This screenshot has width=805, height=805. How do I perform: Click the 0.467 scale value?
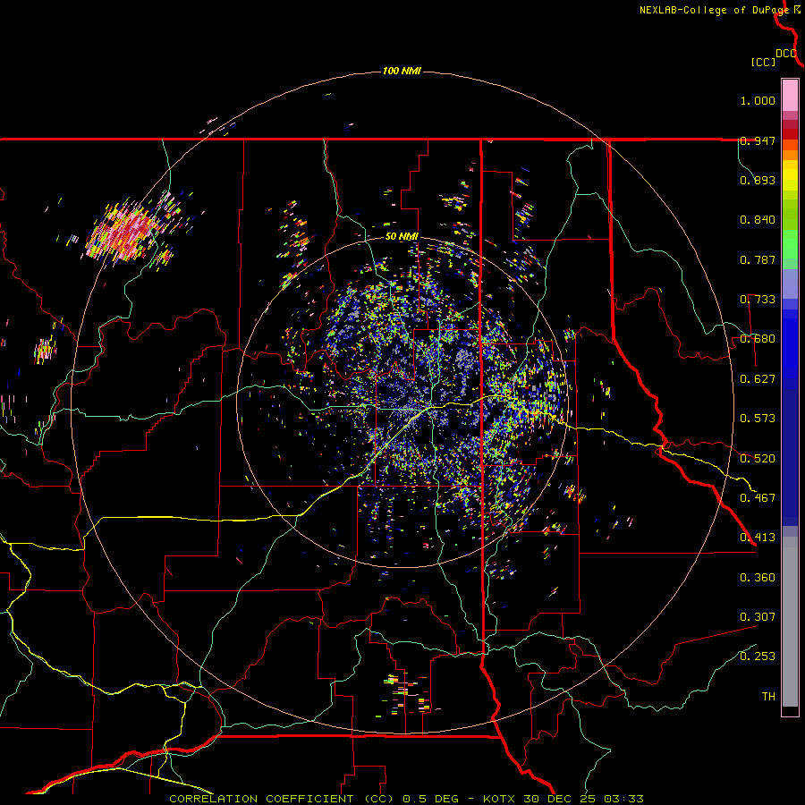pos(758,498)
